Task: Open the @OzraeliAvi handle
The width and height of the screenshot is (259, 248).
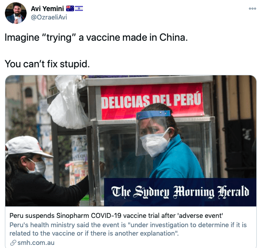Action: [x=49, y=17]
